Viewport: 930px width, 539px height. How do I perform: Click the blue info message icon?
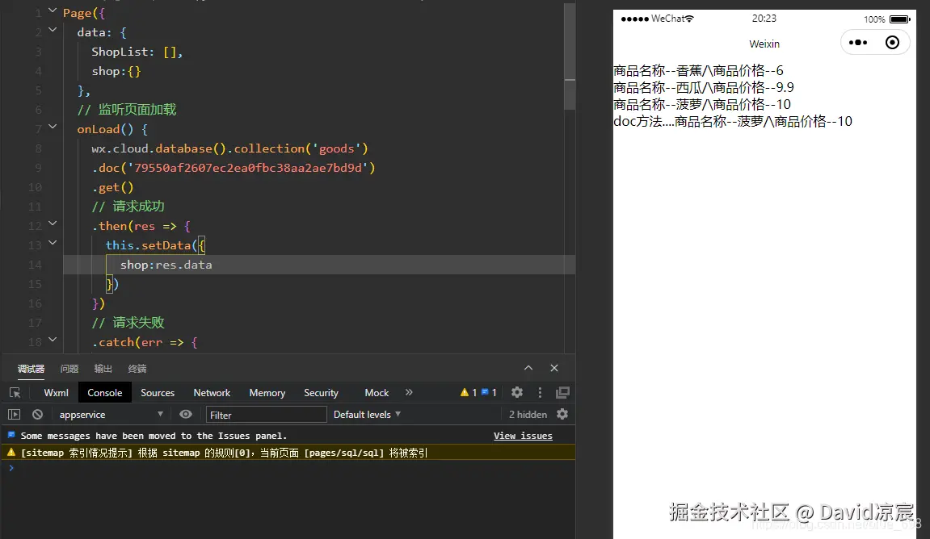tap(11, 436)
